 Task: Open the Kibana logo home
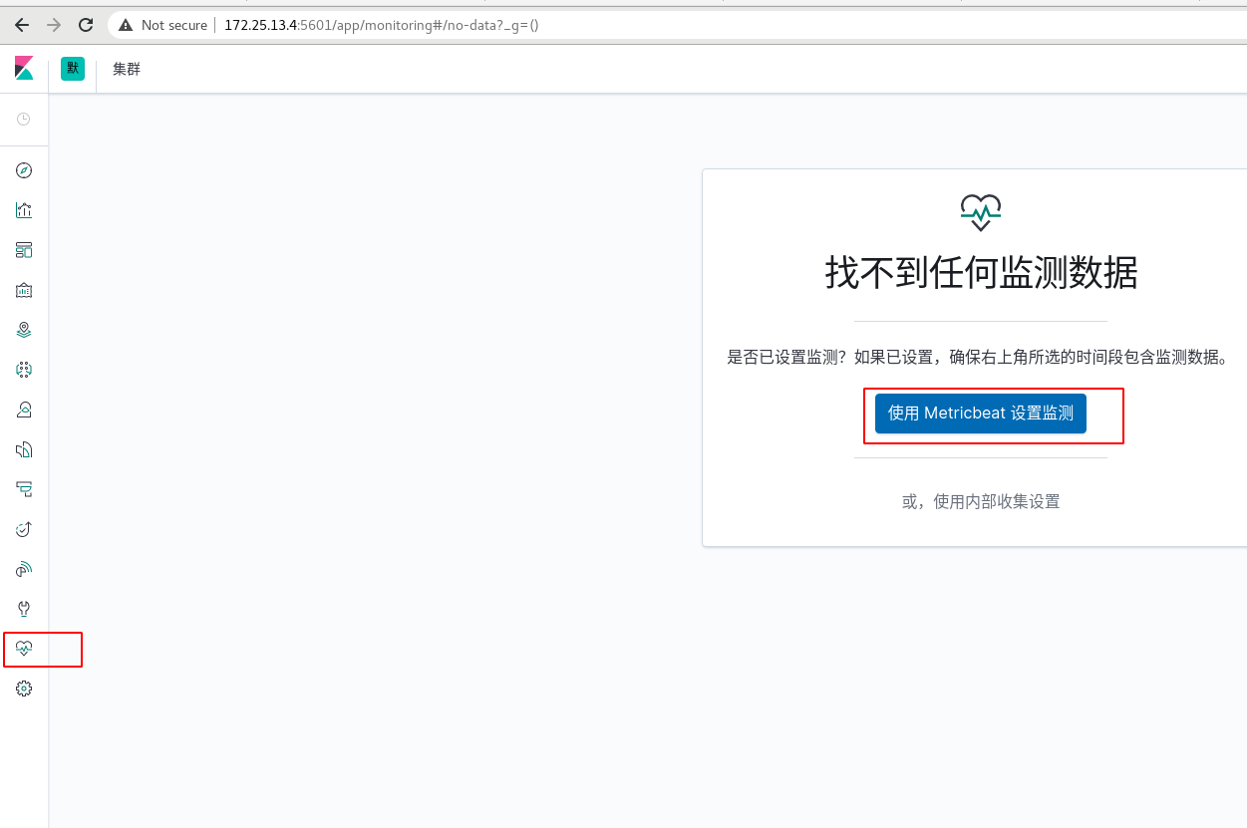click(24, 68)
